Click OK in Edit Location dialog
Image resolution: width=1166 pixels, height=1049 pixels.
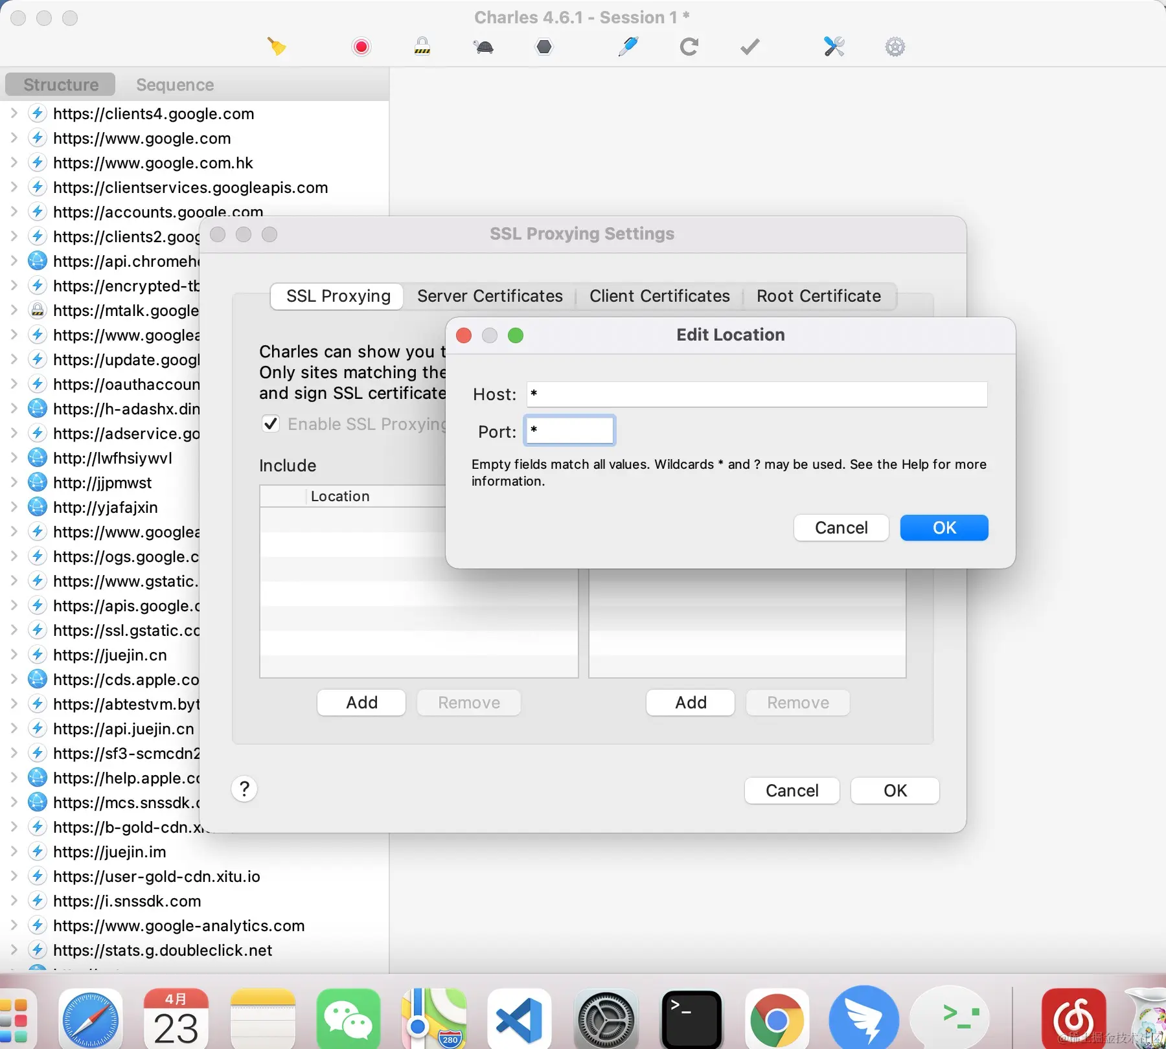944,528
